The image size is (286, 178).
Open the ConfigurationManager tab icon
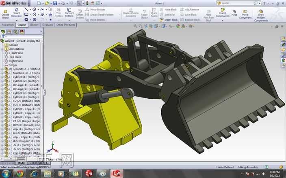pos(15,32)
